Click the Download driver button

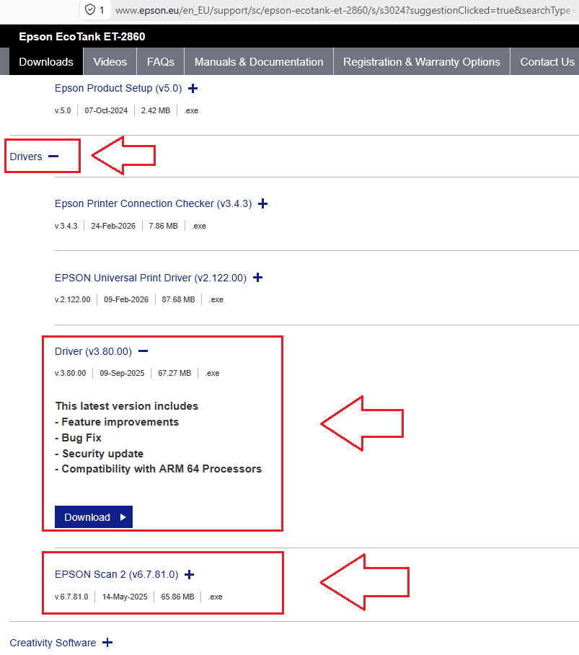[x=94, y=517]
